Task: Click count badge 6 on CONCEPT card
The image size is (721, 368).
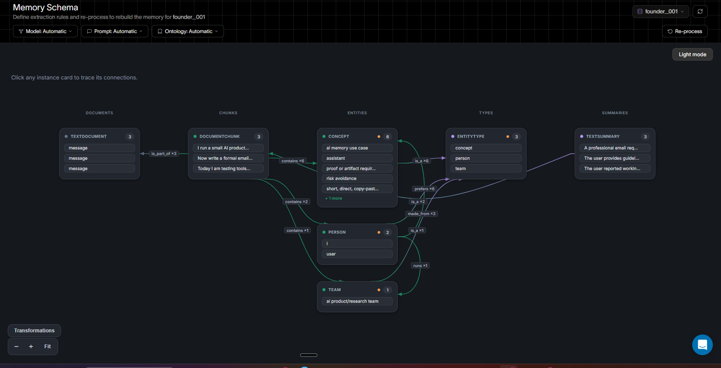Action: click(x=387, y=137)
